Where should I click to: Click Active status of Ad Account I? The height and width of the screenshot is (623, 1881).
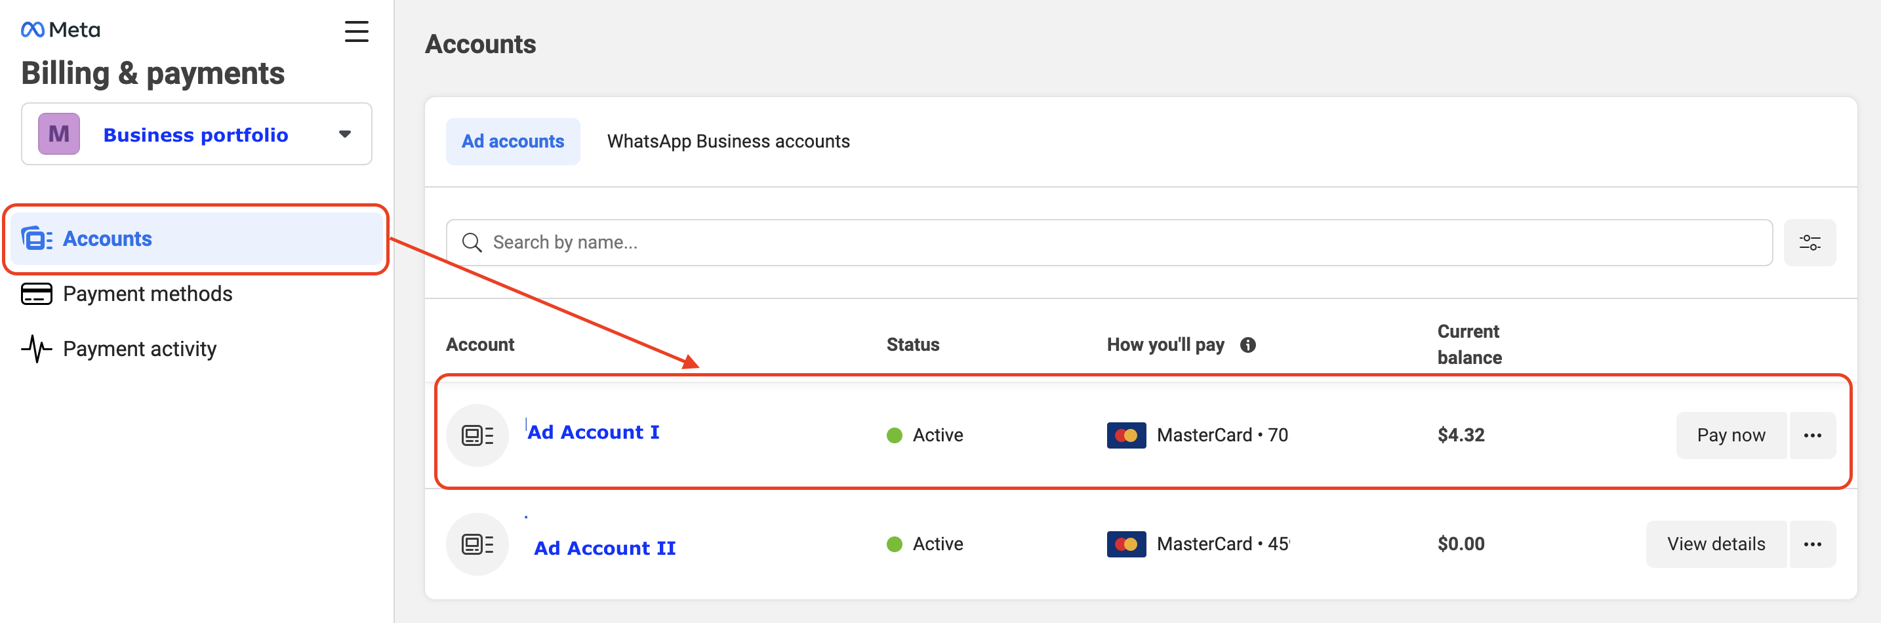tap(938, 435)
